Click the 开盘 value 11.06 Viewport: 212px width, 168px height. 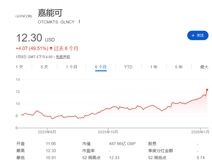coord(51,144)
